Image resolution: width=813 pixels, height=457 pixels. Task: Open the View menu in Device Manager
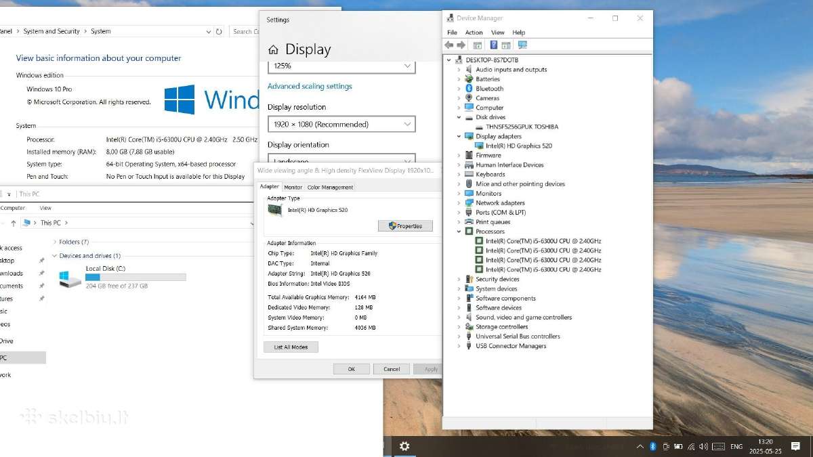[x=497, y=32]
